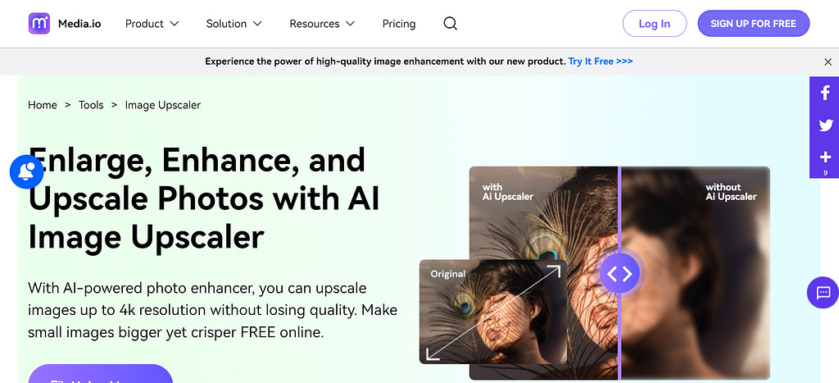Share page via Twitter bird icon
839x383 pixels.
pyautogui.click(x=825, y=125)
